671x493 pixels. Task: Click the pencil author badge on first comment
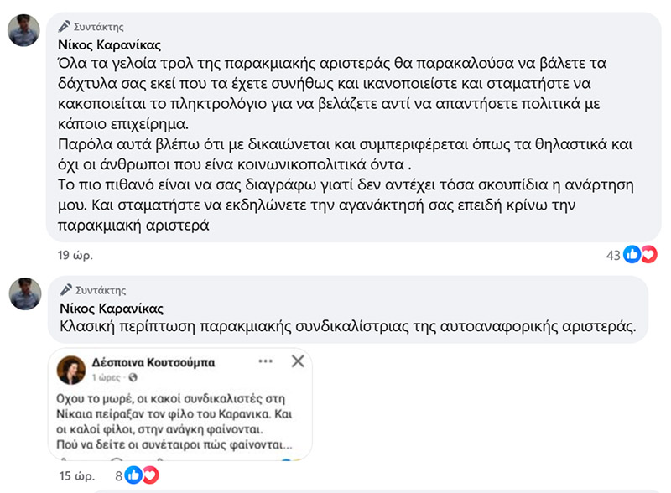[x=64, y=27]
